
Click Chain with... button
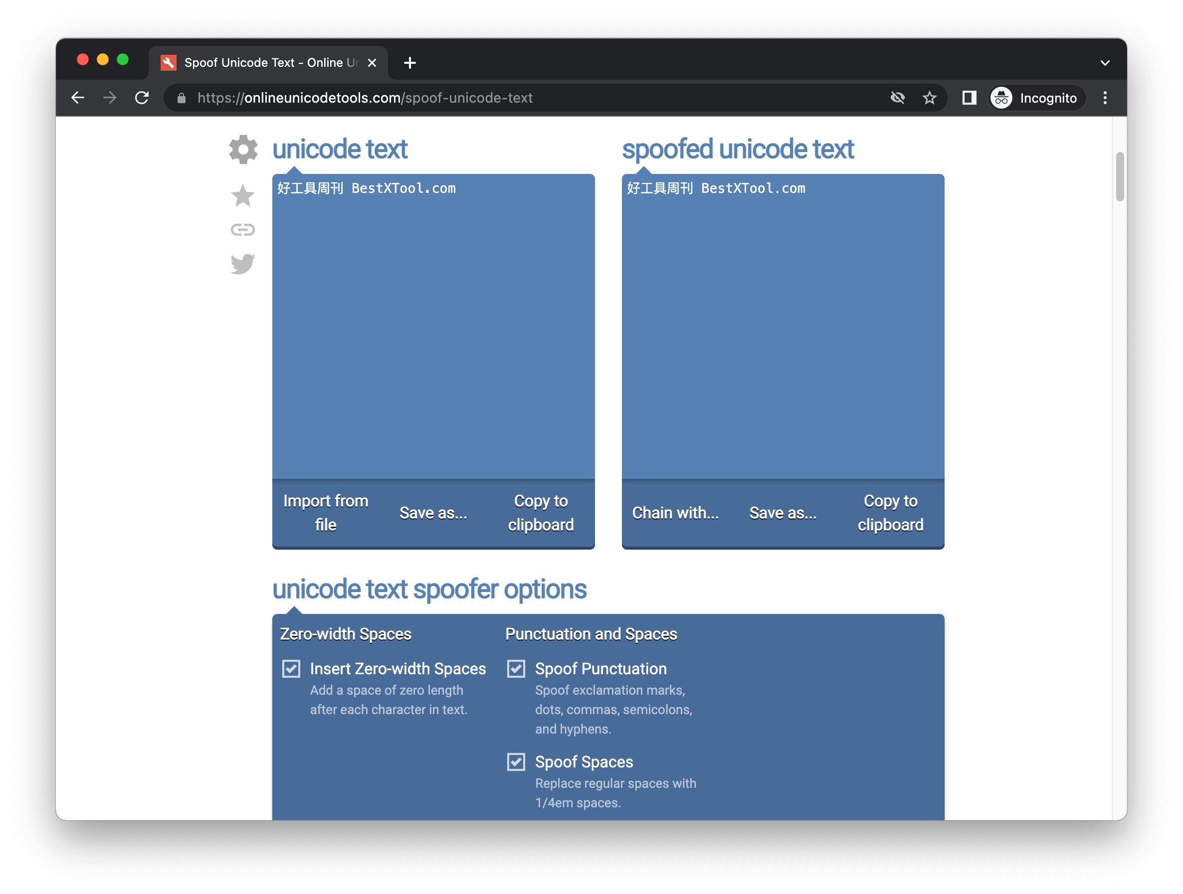coord(675,513)
